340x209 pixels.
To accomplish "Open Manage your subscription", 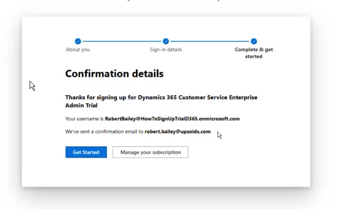I will [x=150, y=152].
